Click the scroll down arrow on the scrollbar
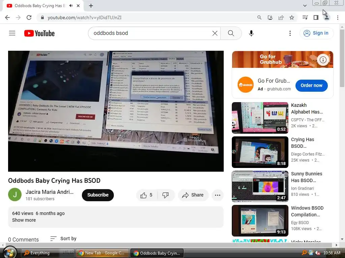This screenshot has width=345, height=258. tap(342, 239)
